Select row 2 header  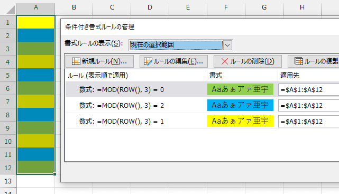(x=8, y=35)
